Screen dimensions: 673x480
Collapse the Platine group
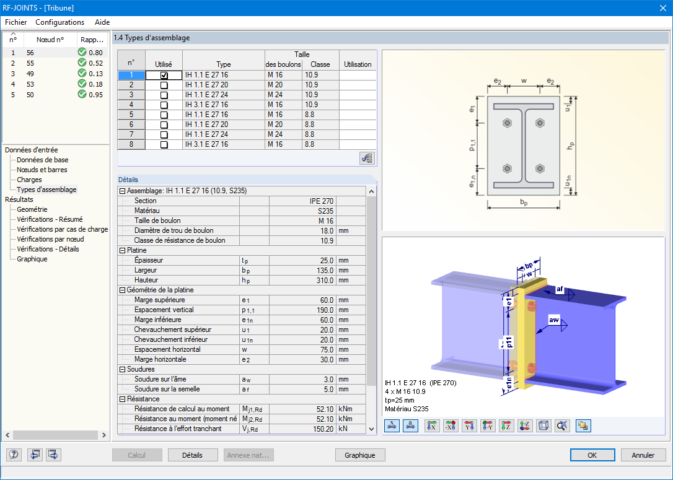[x=122, y=250]
